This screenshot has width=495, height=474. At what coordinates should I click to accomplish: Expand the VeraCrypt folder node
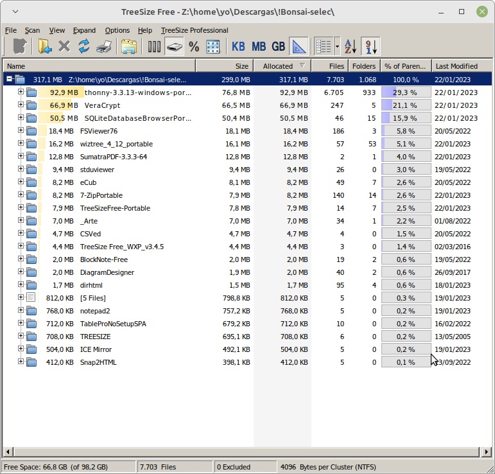[x=21, y=105]
